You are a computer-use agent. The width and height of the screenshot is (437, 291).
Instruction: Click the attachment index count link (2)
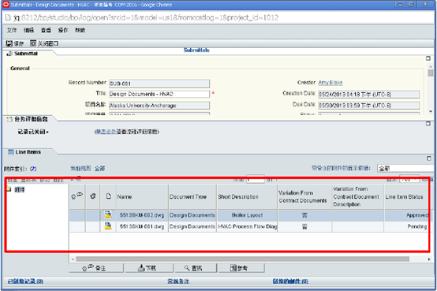point(33,169)
